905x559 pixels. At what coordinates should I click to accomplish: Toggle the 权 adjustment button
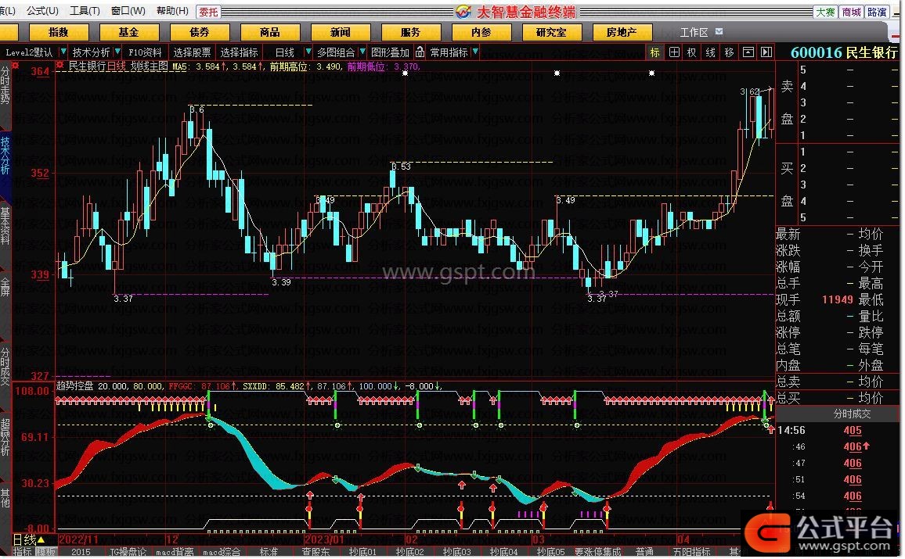[692, 52]
